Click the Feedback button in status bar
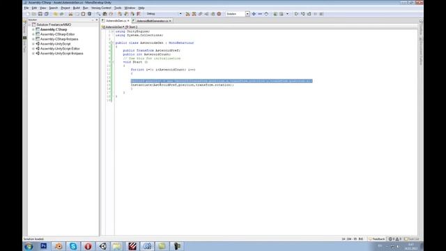 376,239
